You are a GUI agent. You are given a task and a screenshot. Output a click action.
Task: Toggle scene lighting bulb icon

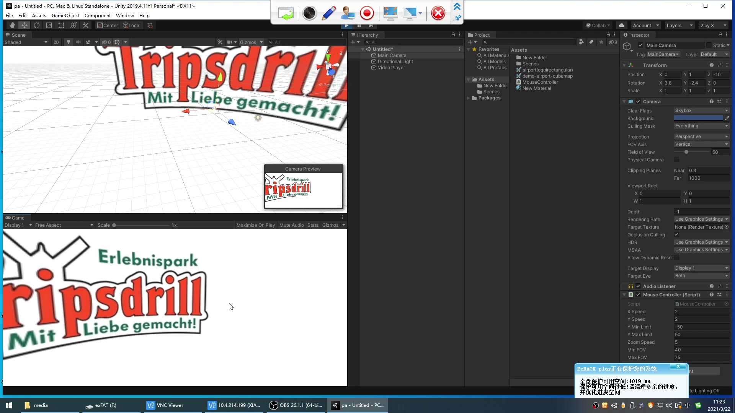69,42
